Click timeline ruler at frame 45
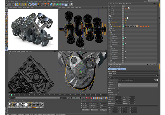Screen dimensions: 165x115 click(55, 95)
